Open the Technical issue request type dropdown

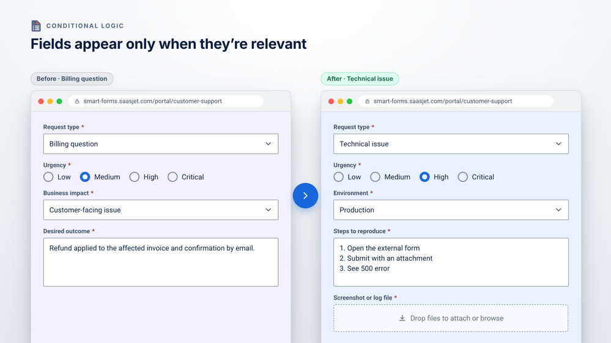(451, 144)
